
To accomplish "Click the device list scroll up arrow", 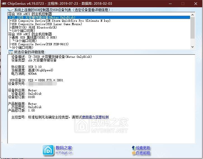I will [192, 15].
